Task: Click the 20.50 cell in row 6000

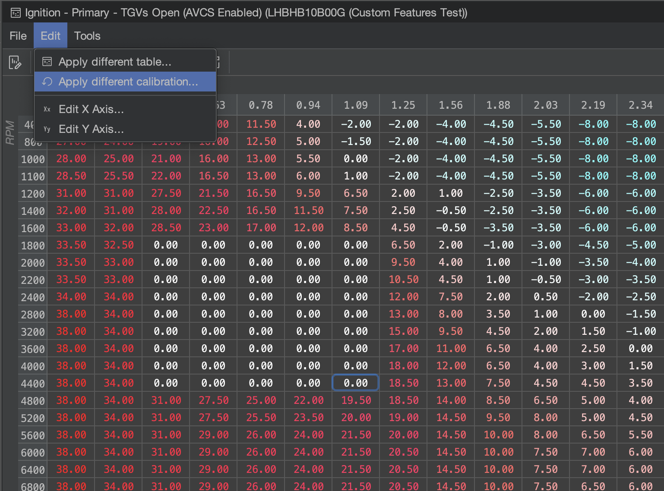Action: [x=403, y=452]
